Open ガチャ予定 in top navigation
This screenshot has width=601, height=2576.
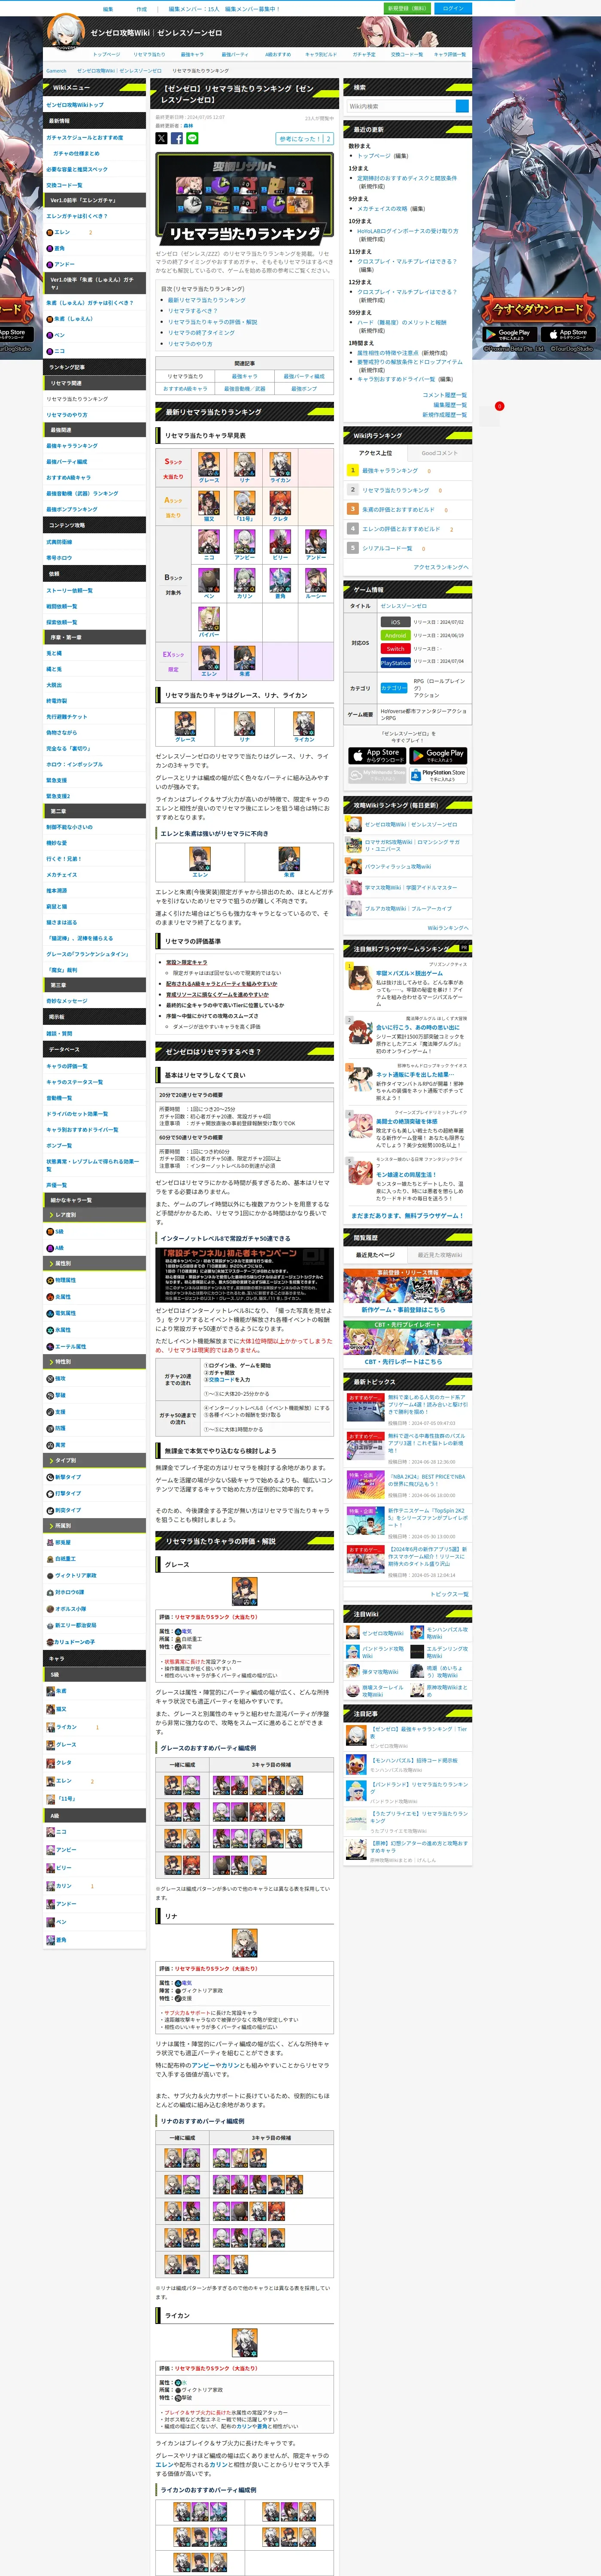pyautogui.click(x=364, y=55)
